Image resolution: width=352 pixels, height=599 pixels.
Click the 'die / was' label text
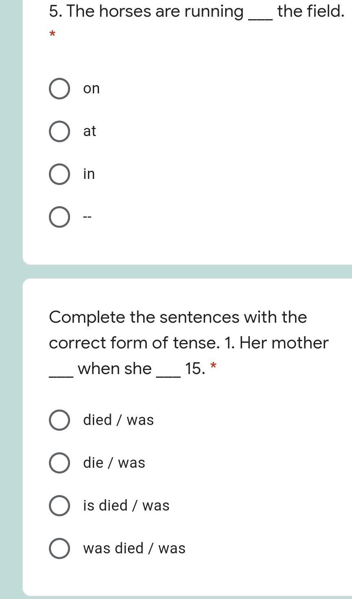pyautogui.click(x=114, y=462)
